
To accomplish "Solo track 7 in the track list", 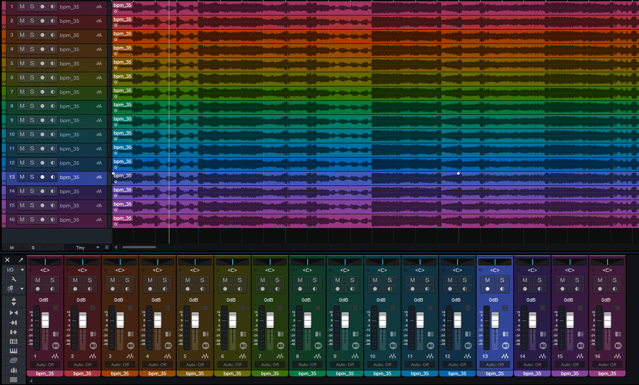I will coord(32,91).
